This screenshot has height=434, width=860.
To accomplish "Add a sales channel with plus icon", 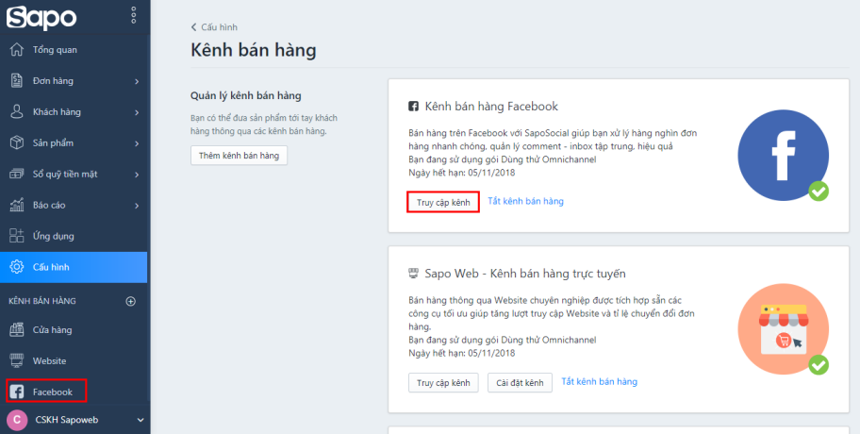I will [130, 301].
